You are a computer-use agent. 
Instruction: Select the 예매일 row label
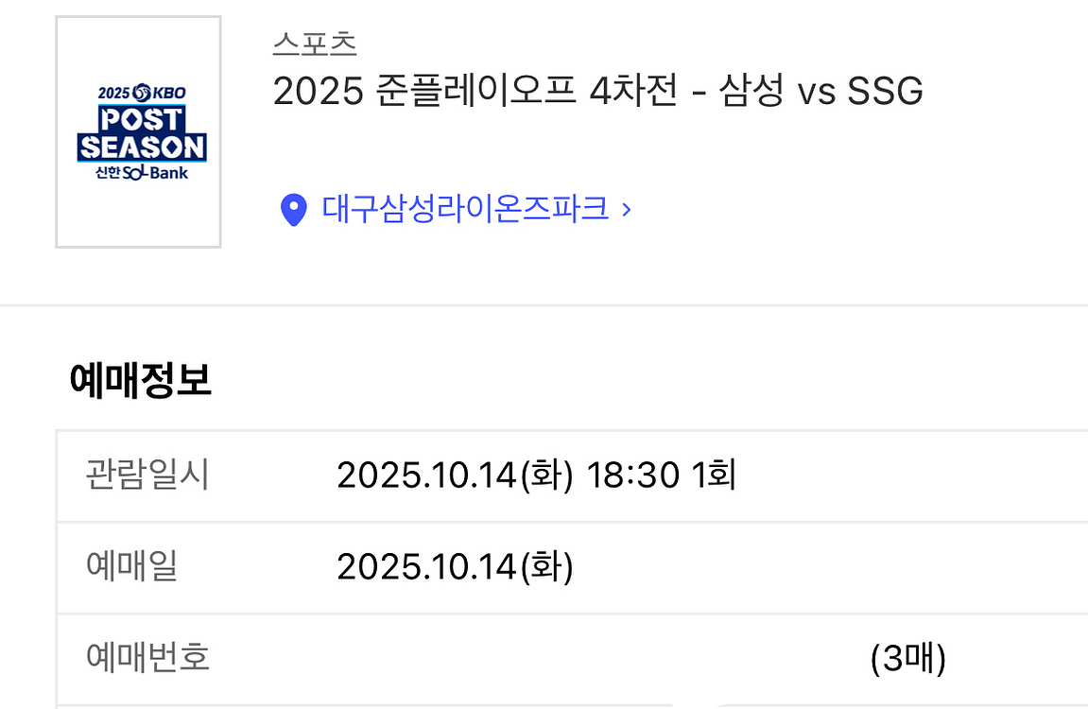click(131, 566)
